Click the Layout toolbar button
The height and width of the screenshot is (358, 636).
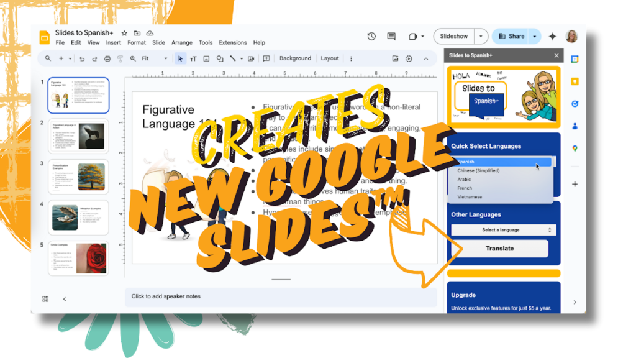[330, 58]
